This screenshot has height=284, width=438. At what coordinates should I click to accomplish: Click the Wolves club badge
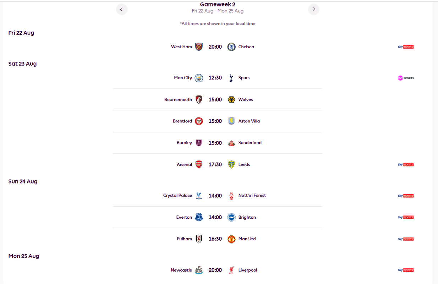[231, 100]
